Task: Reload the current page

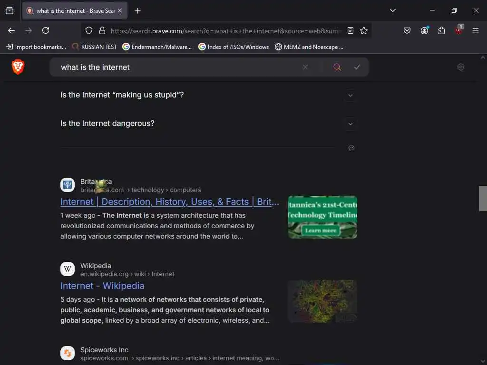Action: coord(46,30)
